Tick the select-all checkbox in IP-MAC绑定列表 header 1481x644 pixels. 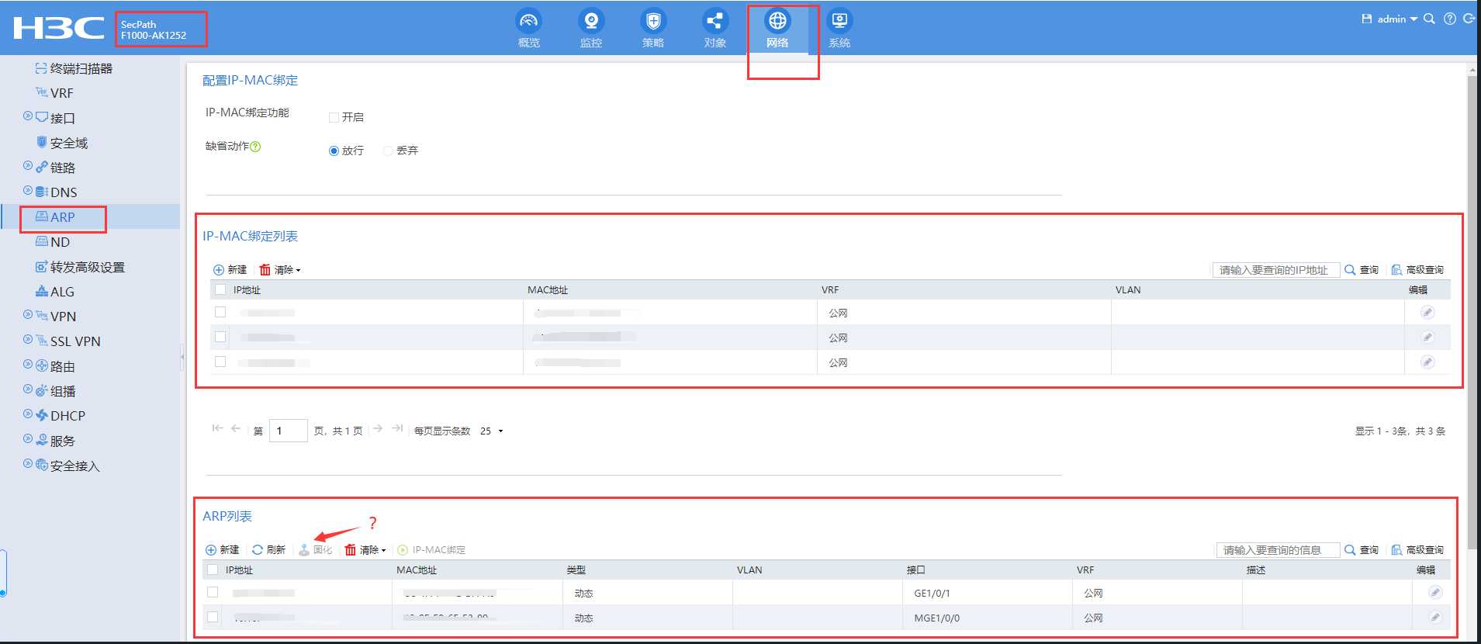tap(220, 289)
